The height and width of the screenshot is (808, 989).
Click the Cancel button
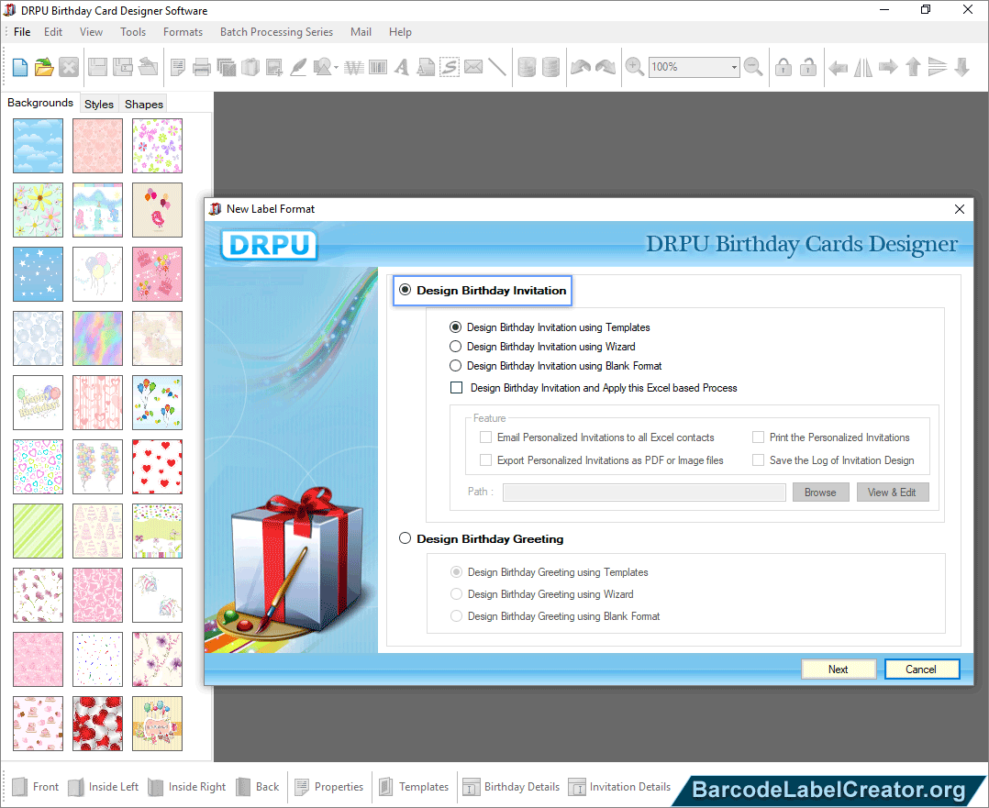coord(921,670)
